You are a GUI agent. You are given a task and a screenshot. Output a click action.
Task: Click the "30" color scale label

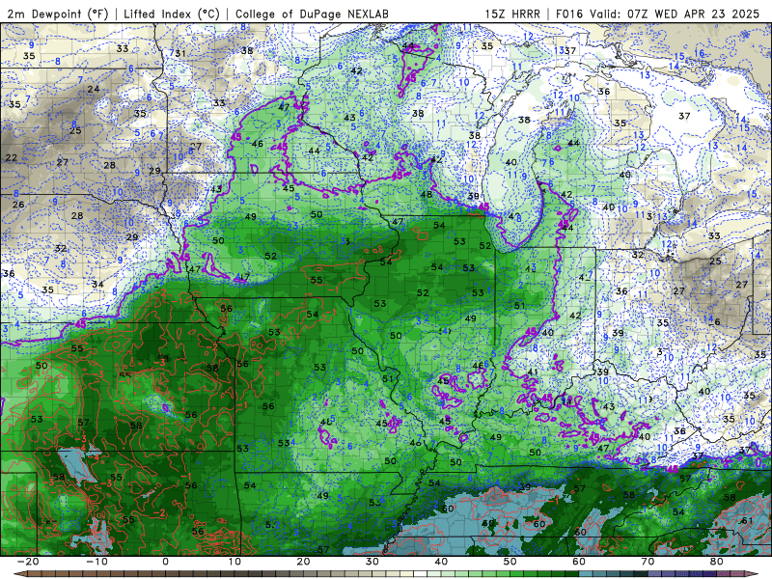(372, 562)
